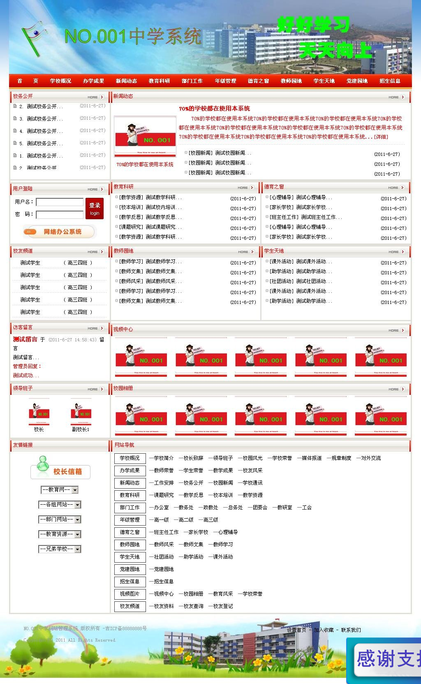Open 德育之窗 in the main navigation bar
The width and height of the screenshot is (421, 684).
coord(258,81)
